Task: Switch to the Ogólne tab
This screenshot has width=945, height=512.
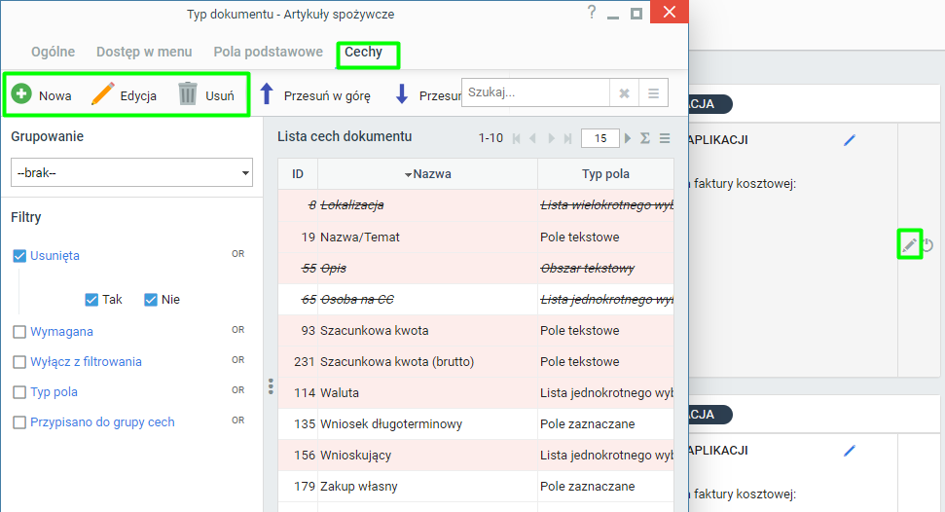Action: click(53, 52)
